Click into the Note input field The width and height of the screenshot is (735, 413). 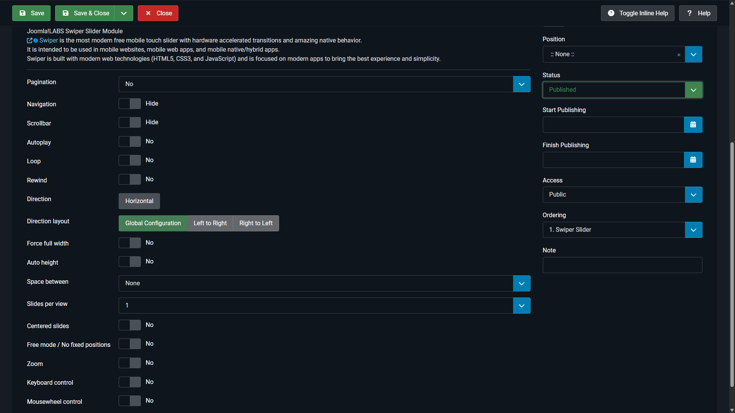pyautogui.click(x=622, y=265)
